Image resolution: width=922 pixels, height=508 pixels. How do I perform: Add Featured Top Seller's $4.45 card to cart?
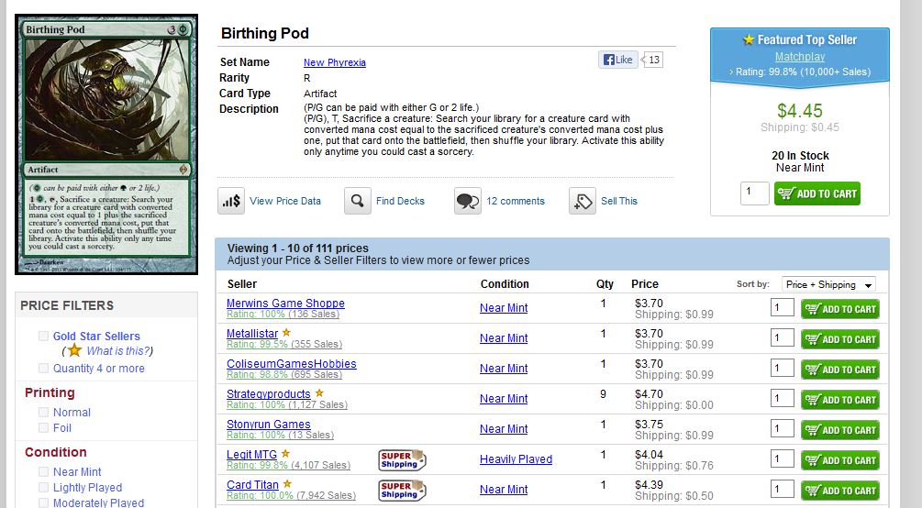pyautogui.click(x=816, y=193)
